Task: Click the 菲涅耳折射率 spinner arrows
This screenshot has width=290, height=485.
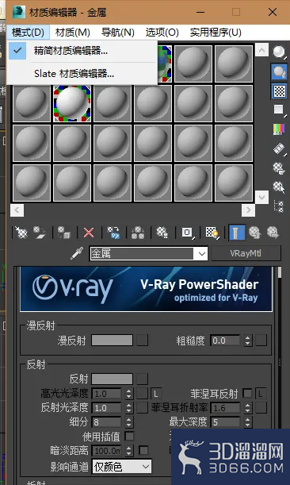Action: click(x=247, y=408)
